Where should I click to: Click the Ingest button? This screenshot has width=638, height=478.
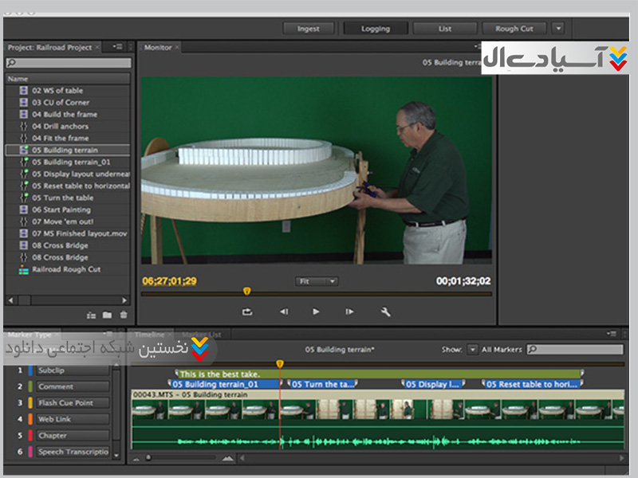tap(308, 29)
